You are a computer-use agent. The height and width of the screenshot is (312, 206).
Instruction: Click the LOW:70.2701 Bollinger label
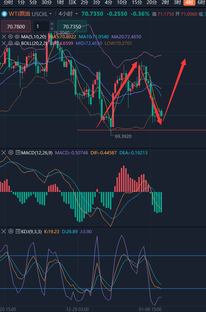click(x=118, y=43)
